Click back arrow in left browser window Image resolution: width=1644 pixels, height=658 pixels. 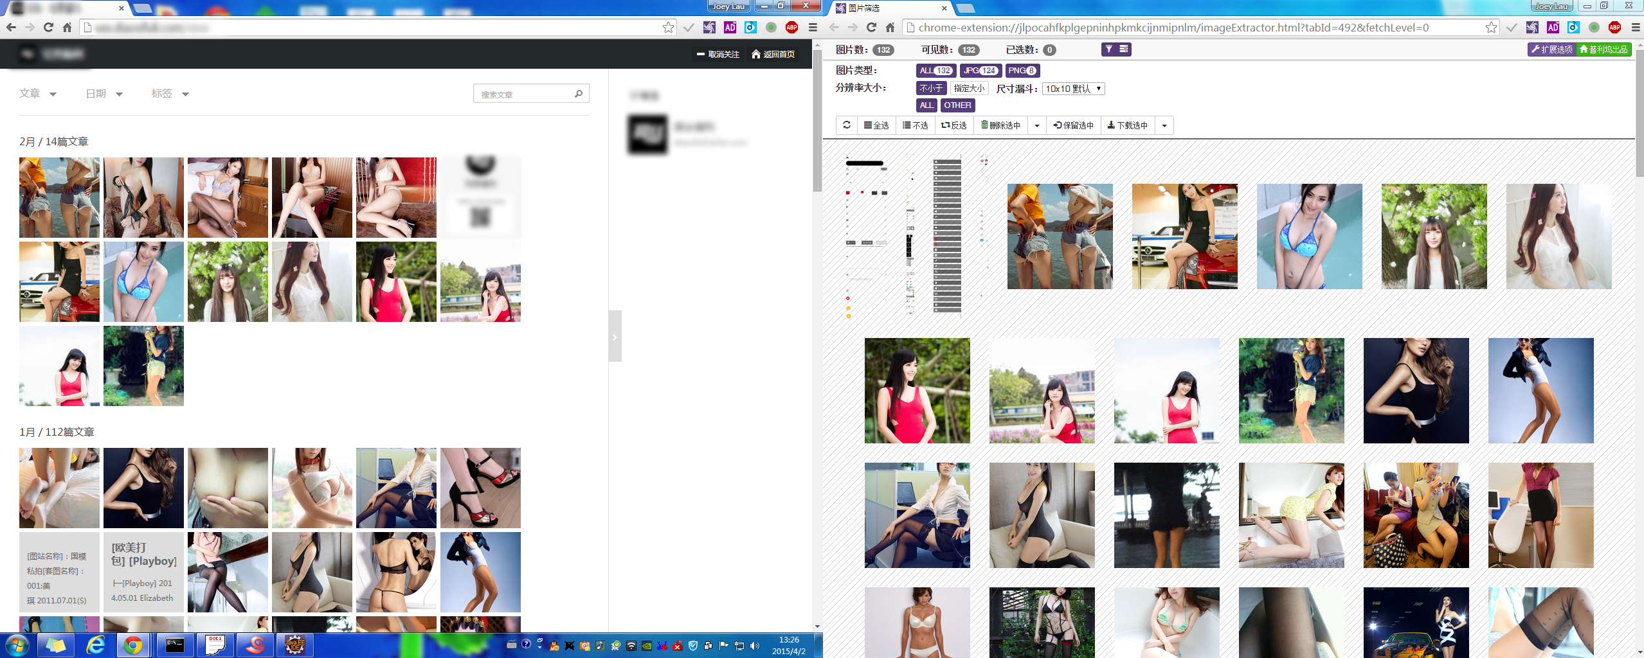tap(11, 28)
